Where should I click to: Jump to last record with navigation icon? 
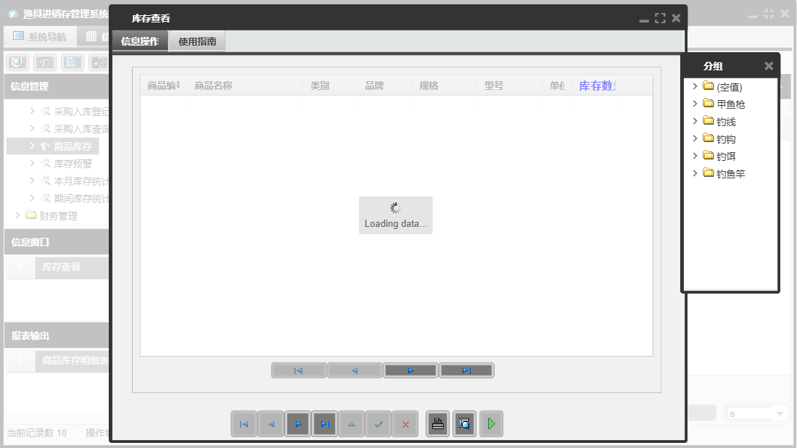[324, 424]
